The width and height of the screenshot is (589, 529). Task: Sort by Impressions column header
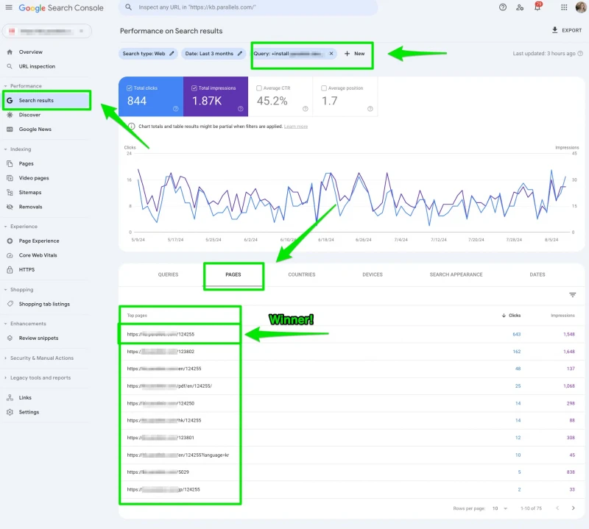tap(562, 316)
